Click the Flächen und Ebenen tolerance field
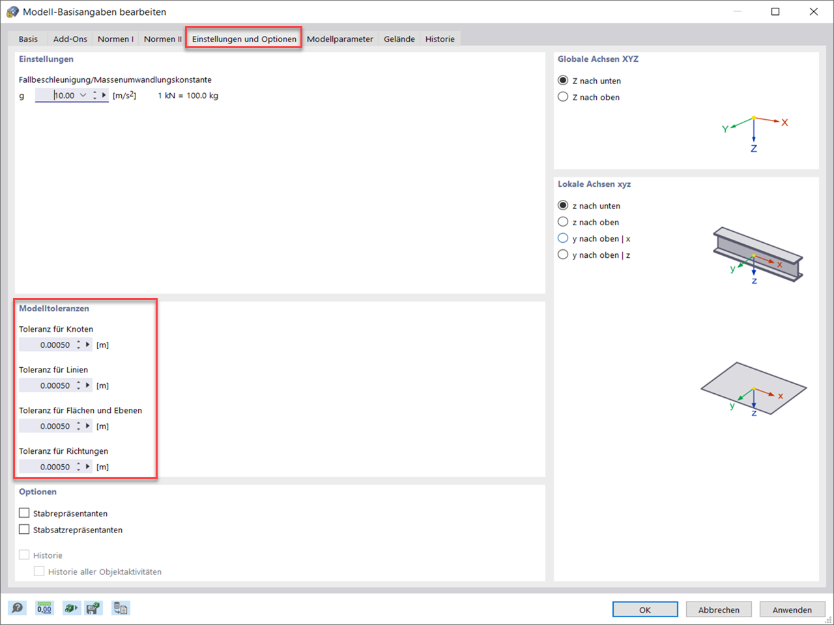 click(46, 426)
